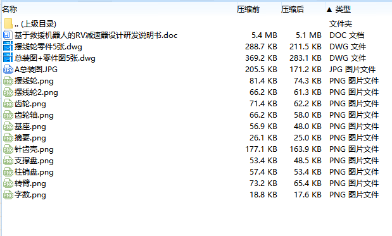This screenshot has height=236, width=392.
Task: Select file 柱销盘.png
Action: click(34, 172)
